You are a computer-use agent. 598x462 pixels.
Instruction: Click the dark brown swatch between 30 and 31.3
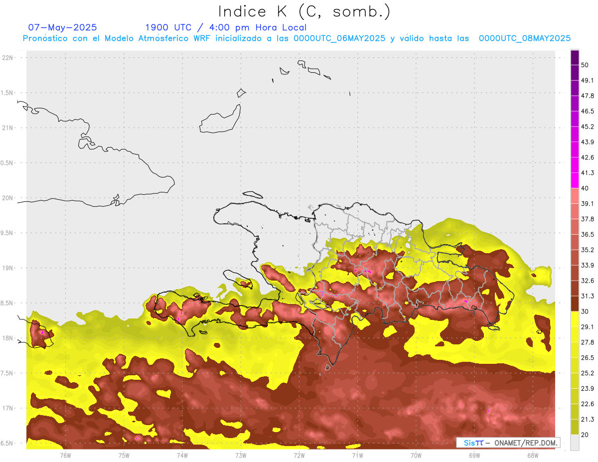coord(575,304)
